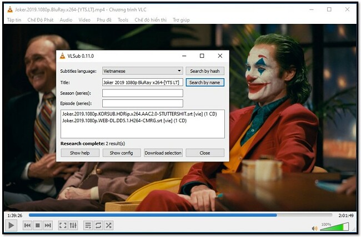The image size is (361, 237).
Task: Focus the Title input field
Action: tap(143, 82)
